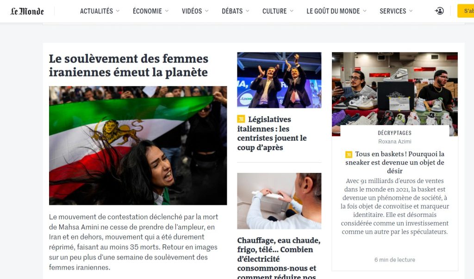Open the user account login icon

click(x=439, y=11)
